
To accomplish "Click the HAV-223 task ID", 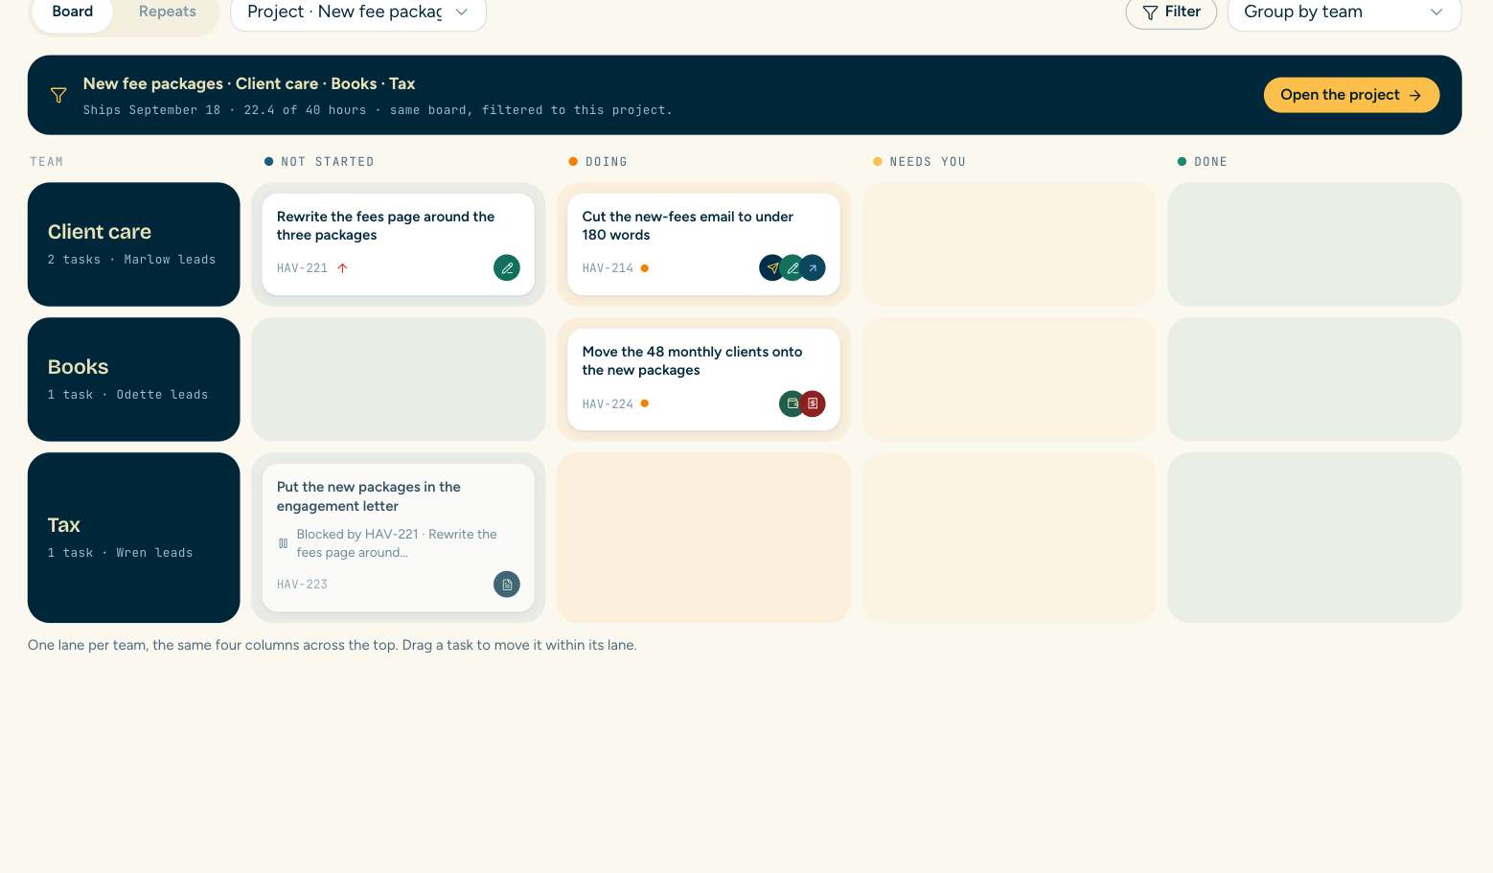I will click(302, 585).
